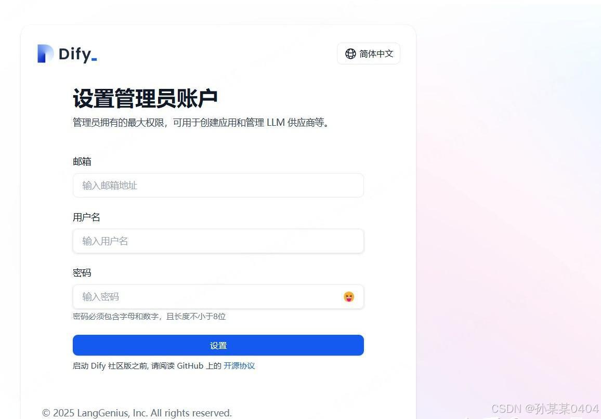601x419 pixels.
Task: Click the Dify logo icon
Action: pos(45,54)
